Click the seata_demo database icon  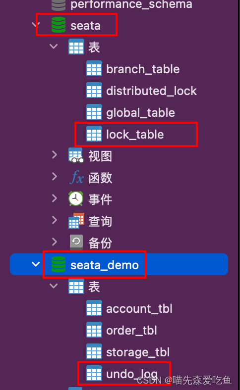[59, 264]
